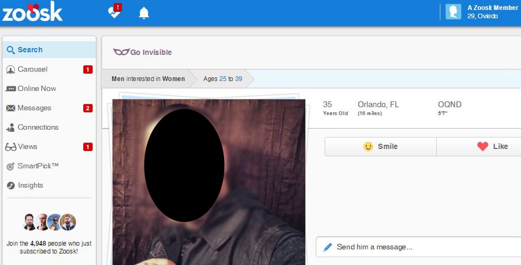Screen dimensions: 521x265
Task: Open match alerts via the heart badge icon
Action: coord(113,12)
